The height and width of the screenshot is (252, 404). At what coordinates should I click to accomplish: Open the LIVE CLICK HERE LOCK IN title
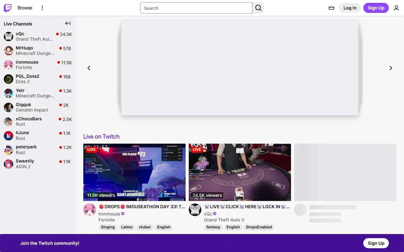pos(247,207)
